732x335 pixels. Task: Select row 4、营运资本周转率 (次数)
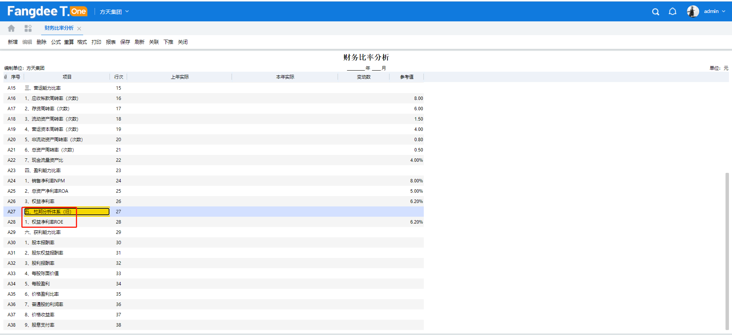[x=214, y=129]
